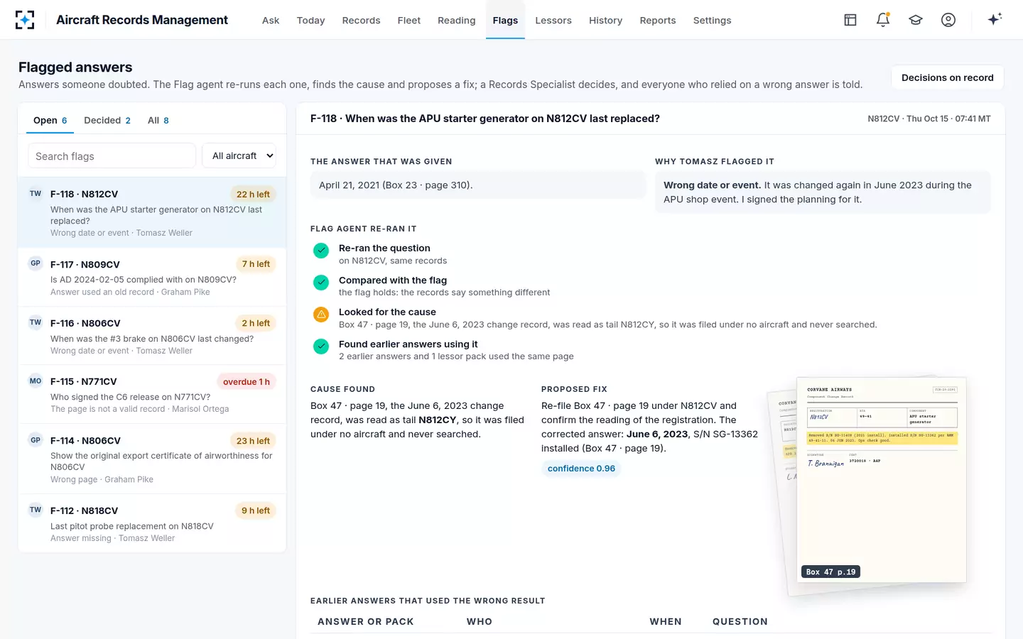Click the TW avatar on flag F-116
The width and height of the screenshot is (1023, 639).
pos(36,322)
